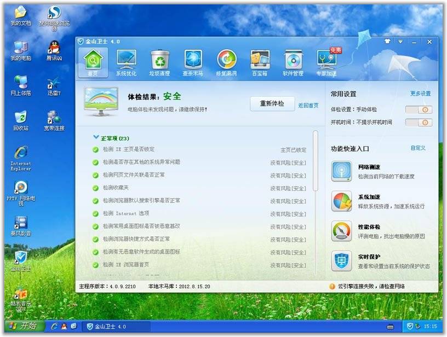Select row 检测常用桌面图标是否被恶意篡改

point(199,226)
